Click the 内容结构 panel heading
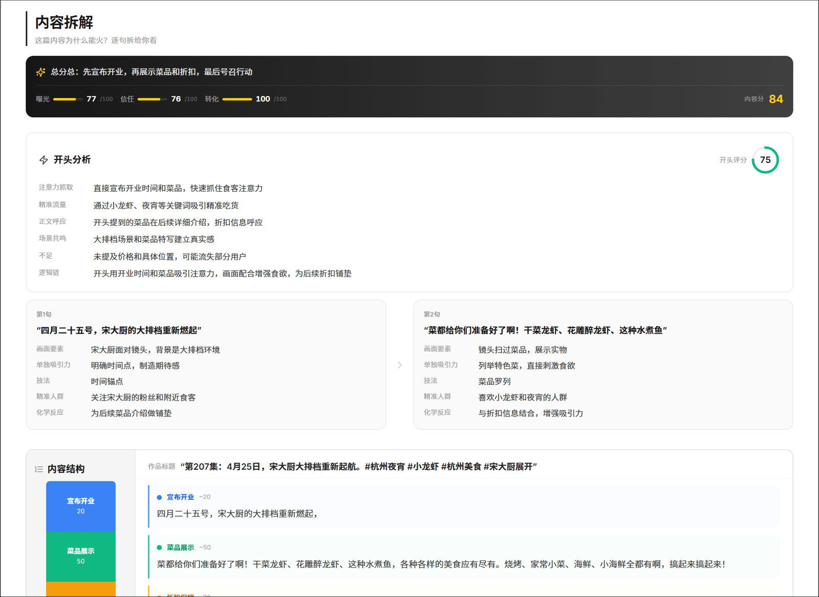Viewport: 819px width, 597px height. (x=66, y=469)
